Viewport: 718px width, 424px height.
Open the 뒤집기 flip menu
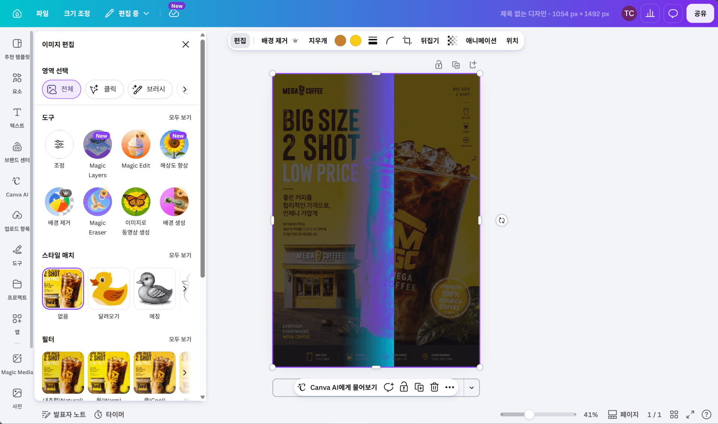430,41
